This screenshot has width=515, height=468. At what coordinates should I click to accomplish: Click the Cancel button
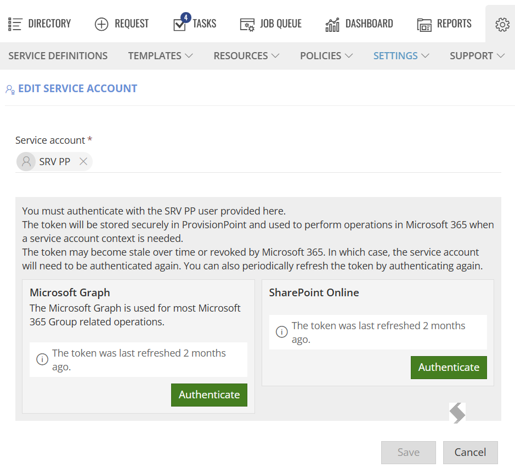471,453
